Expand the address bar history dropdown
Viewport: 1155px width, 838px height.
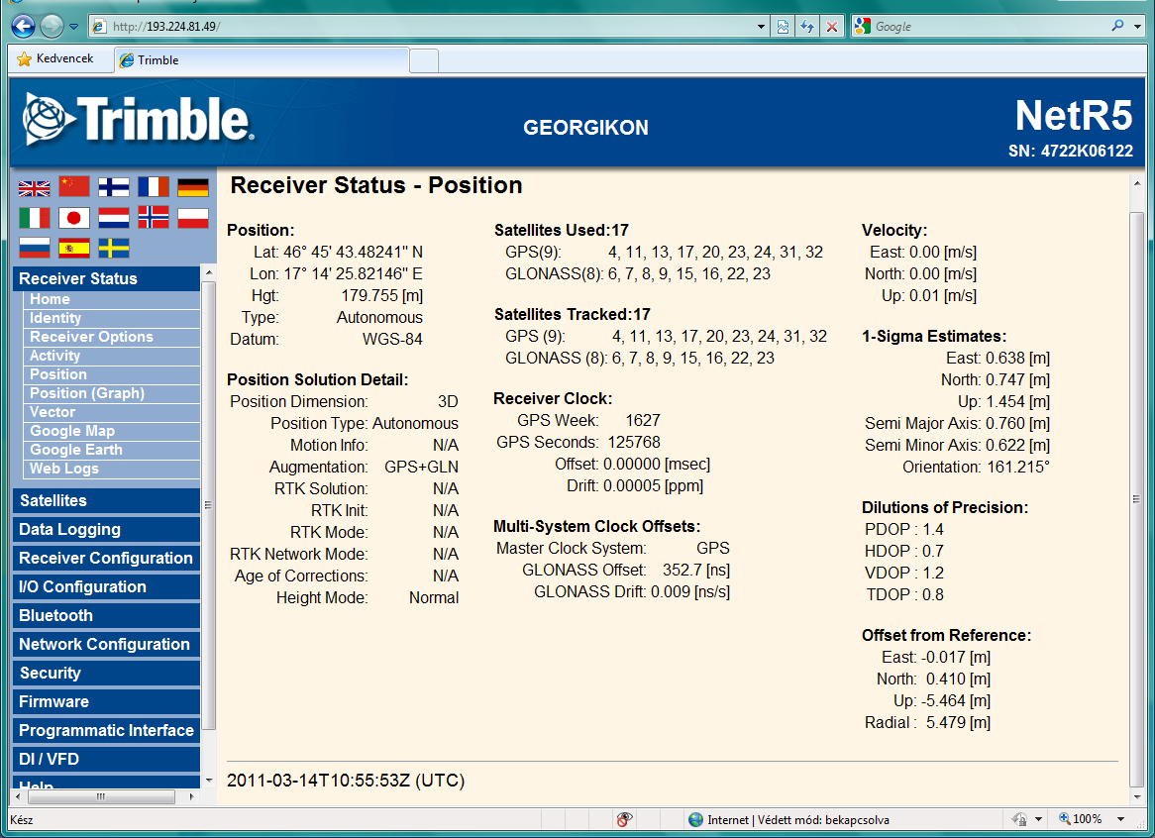[x=761, y=27]
